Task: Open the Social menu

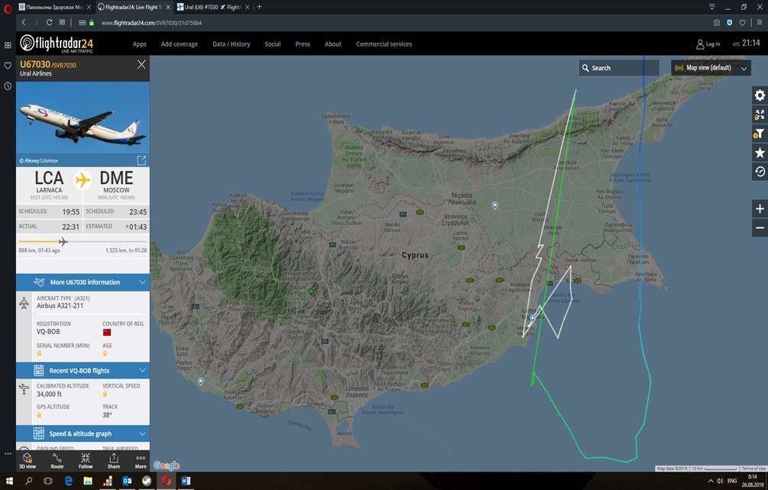Action: pyautogui.click(x=273, y=44)
